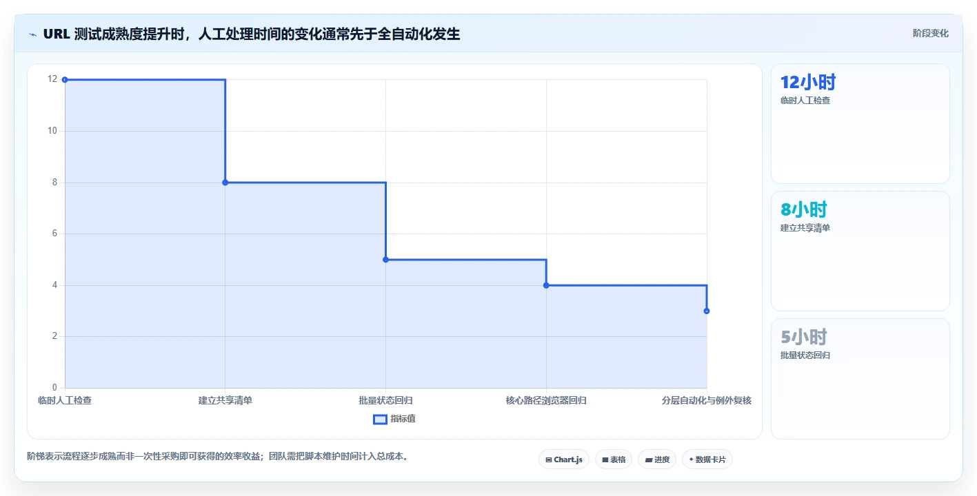Click the footnote text starting with 阶梯表示
Viewport: 977px width, 496px height.
(218, 456)
